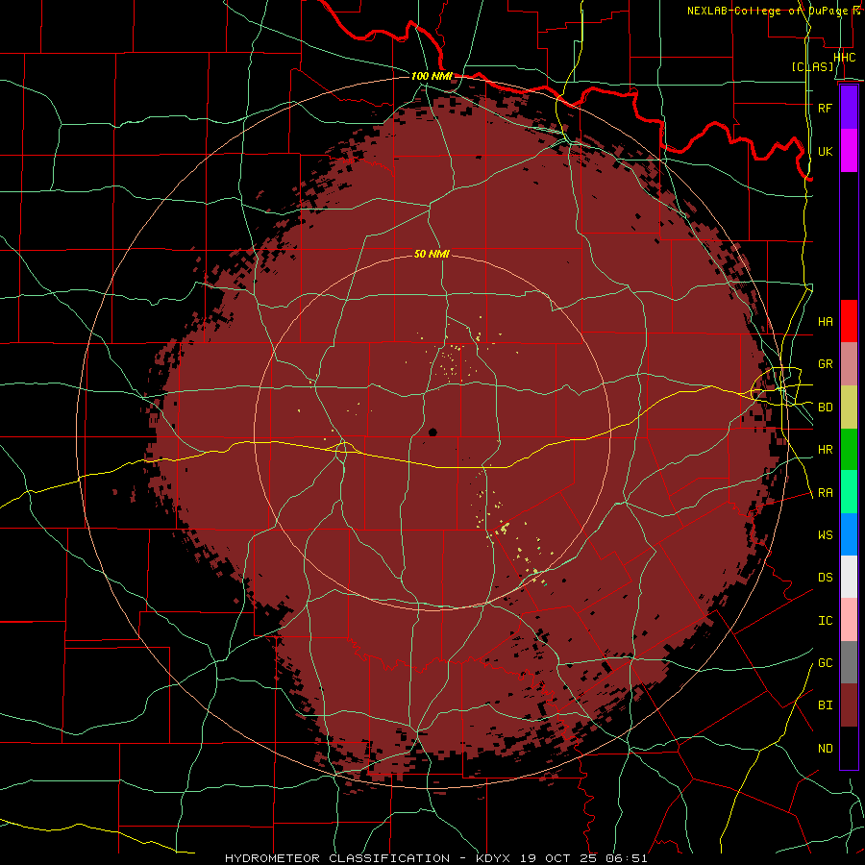The width and height of the screenshot is (865, 865).
Task: Click the "50 NMI" range ring label
Action: point(432,254)
